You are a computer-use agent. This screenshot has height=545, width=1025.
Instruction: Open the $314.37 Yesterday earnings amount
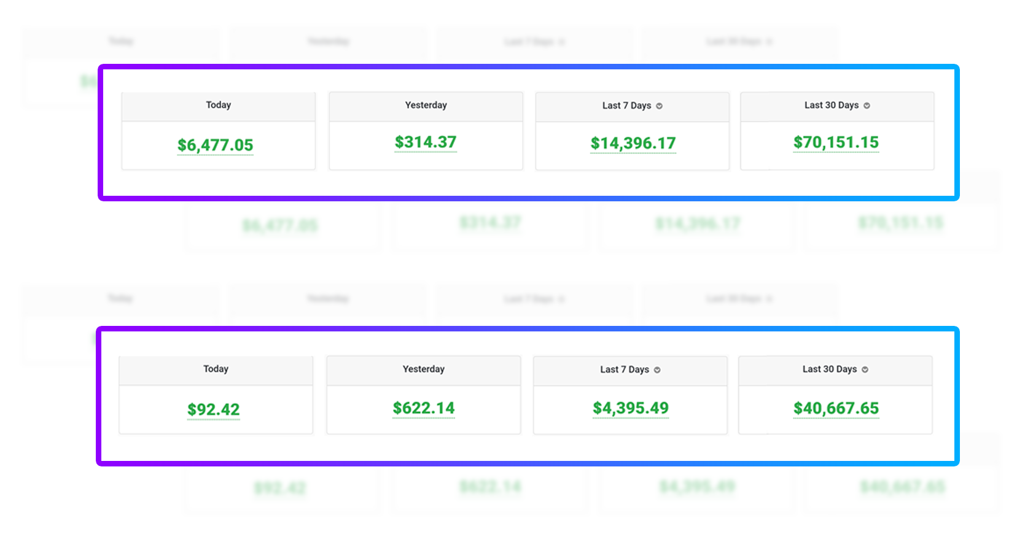[x=426, y=142]
